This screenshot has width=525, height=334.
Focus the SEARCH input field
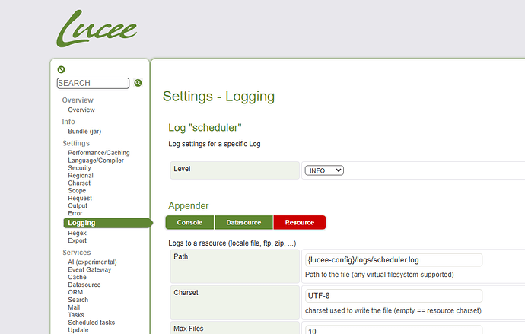(93, 83)
